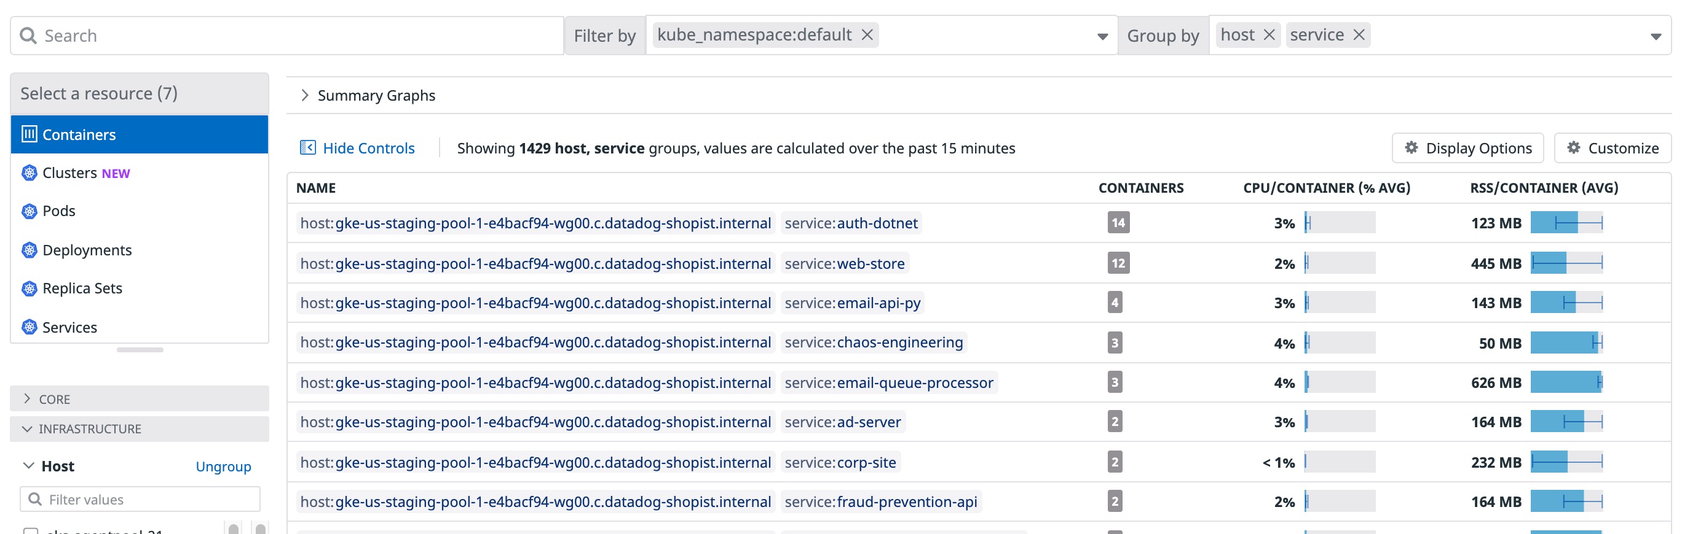Image resolution: width=1682 pixels, height=534 pixels.
Task: Click the search magnifier icon
Action: coord(28,35)
